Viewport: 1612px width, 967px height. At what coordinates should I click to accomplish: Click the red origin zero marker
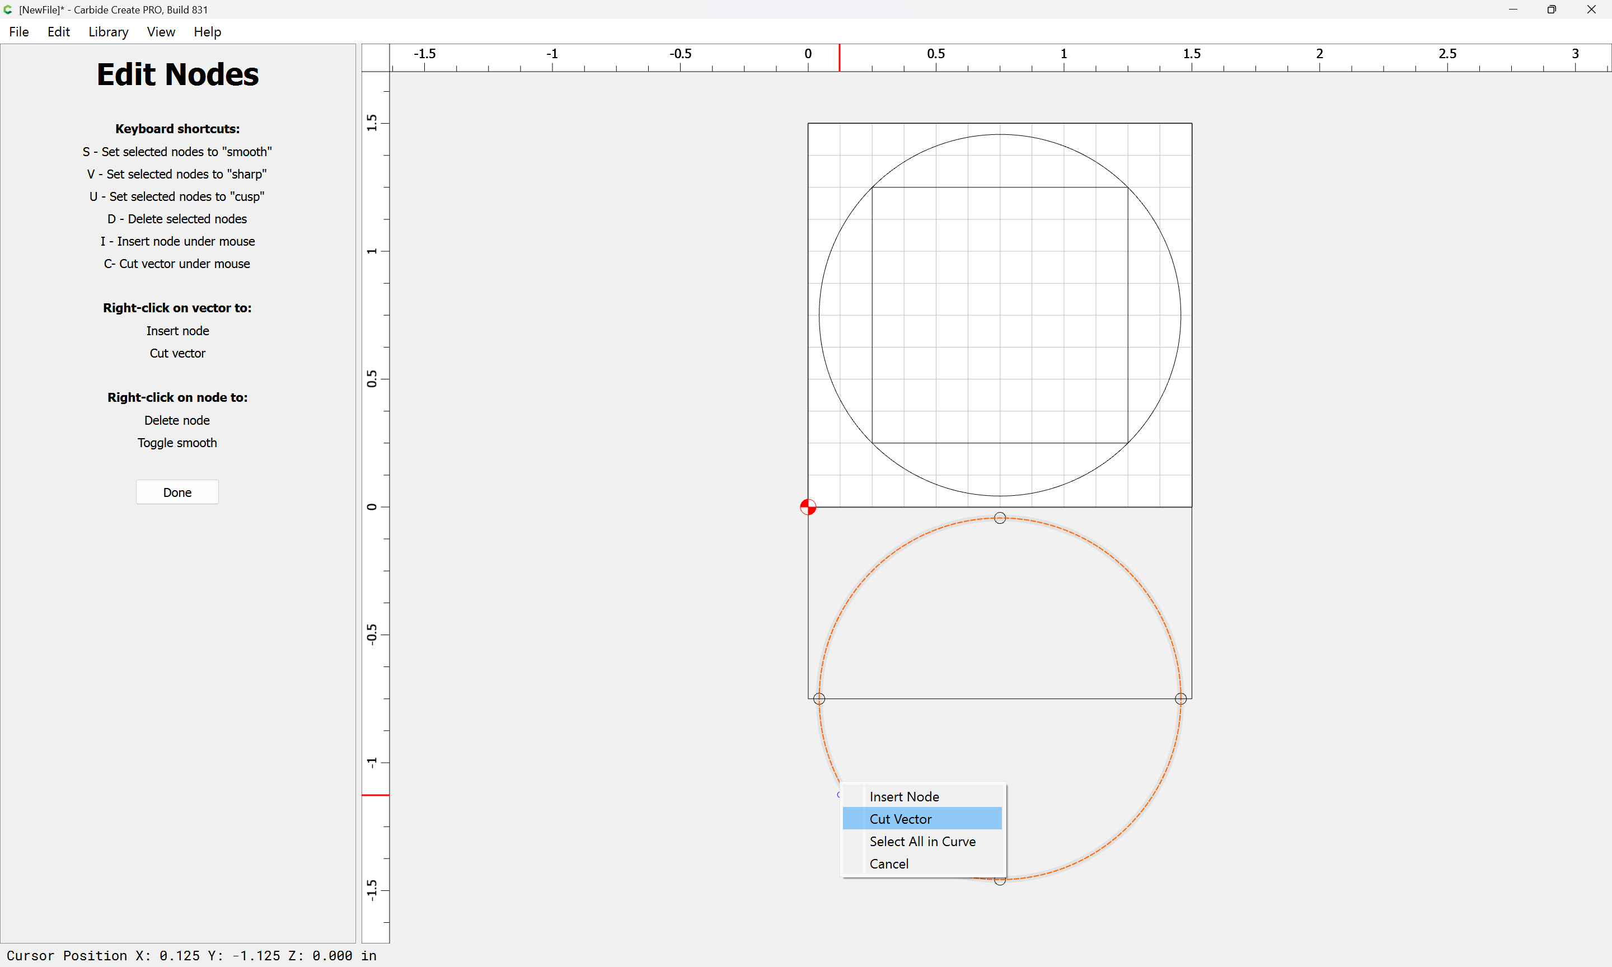coord(807,507)
